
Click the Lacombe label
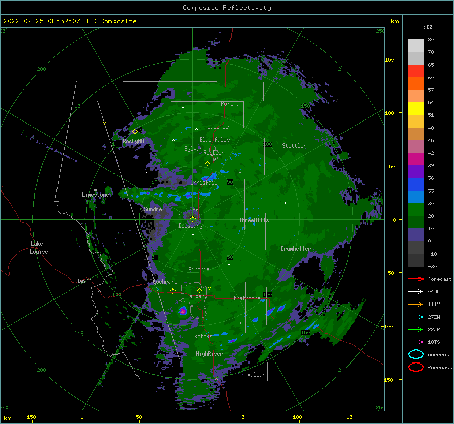click(x=218, y=127)
